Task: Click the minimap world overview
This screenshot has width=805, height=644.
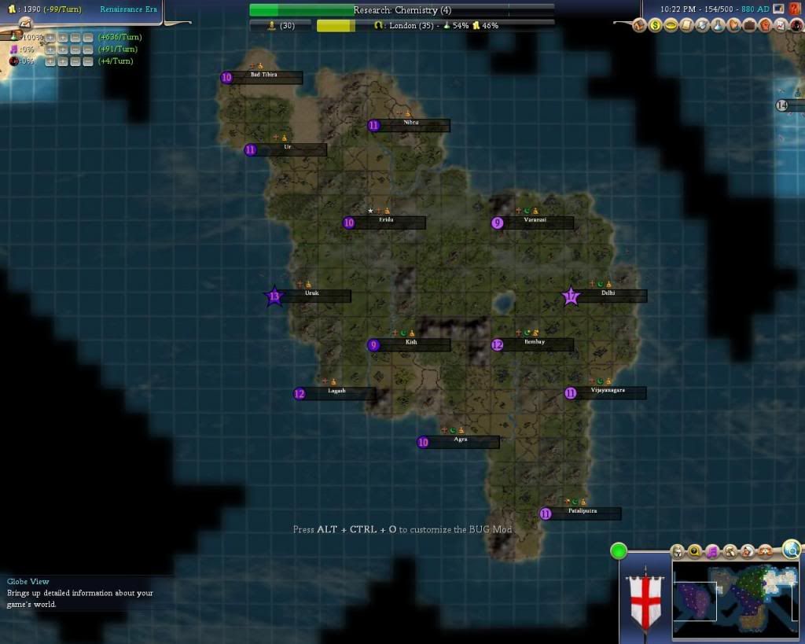Action: 736,599
